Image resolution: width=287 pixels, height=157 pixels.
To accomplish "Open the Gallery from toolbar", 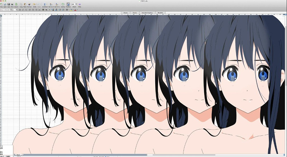I will 63,4.
